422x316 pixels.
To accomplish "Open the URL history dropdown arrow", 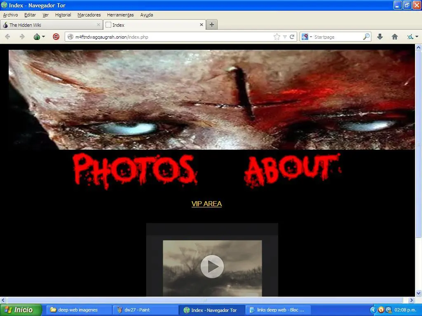I will [x=285, y=37].
